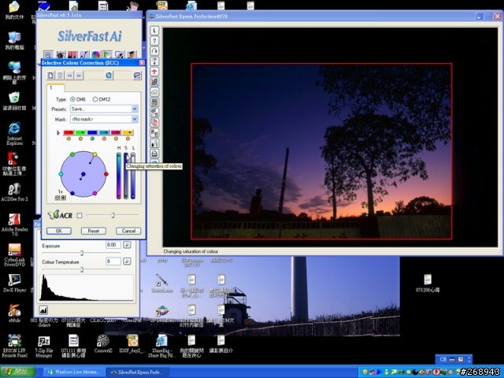Click the OK button in SCC dialog

pos(59,231)
